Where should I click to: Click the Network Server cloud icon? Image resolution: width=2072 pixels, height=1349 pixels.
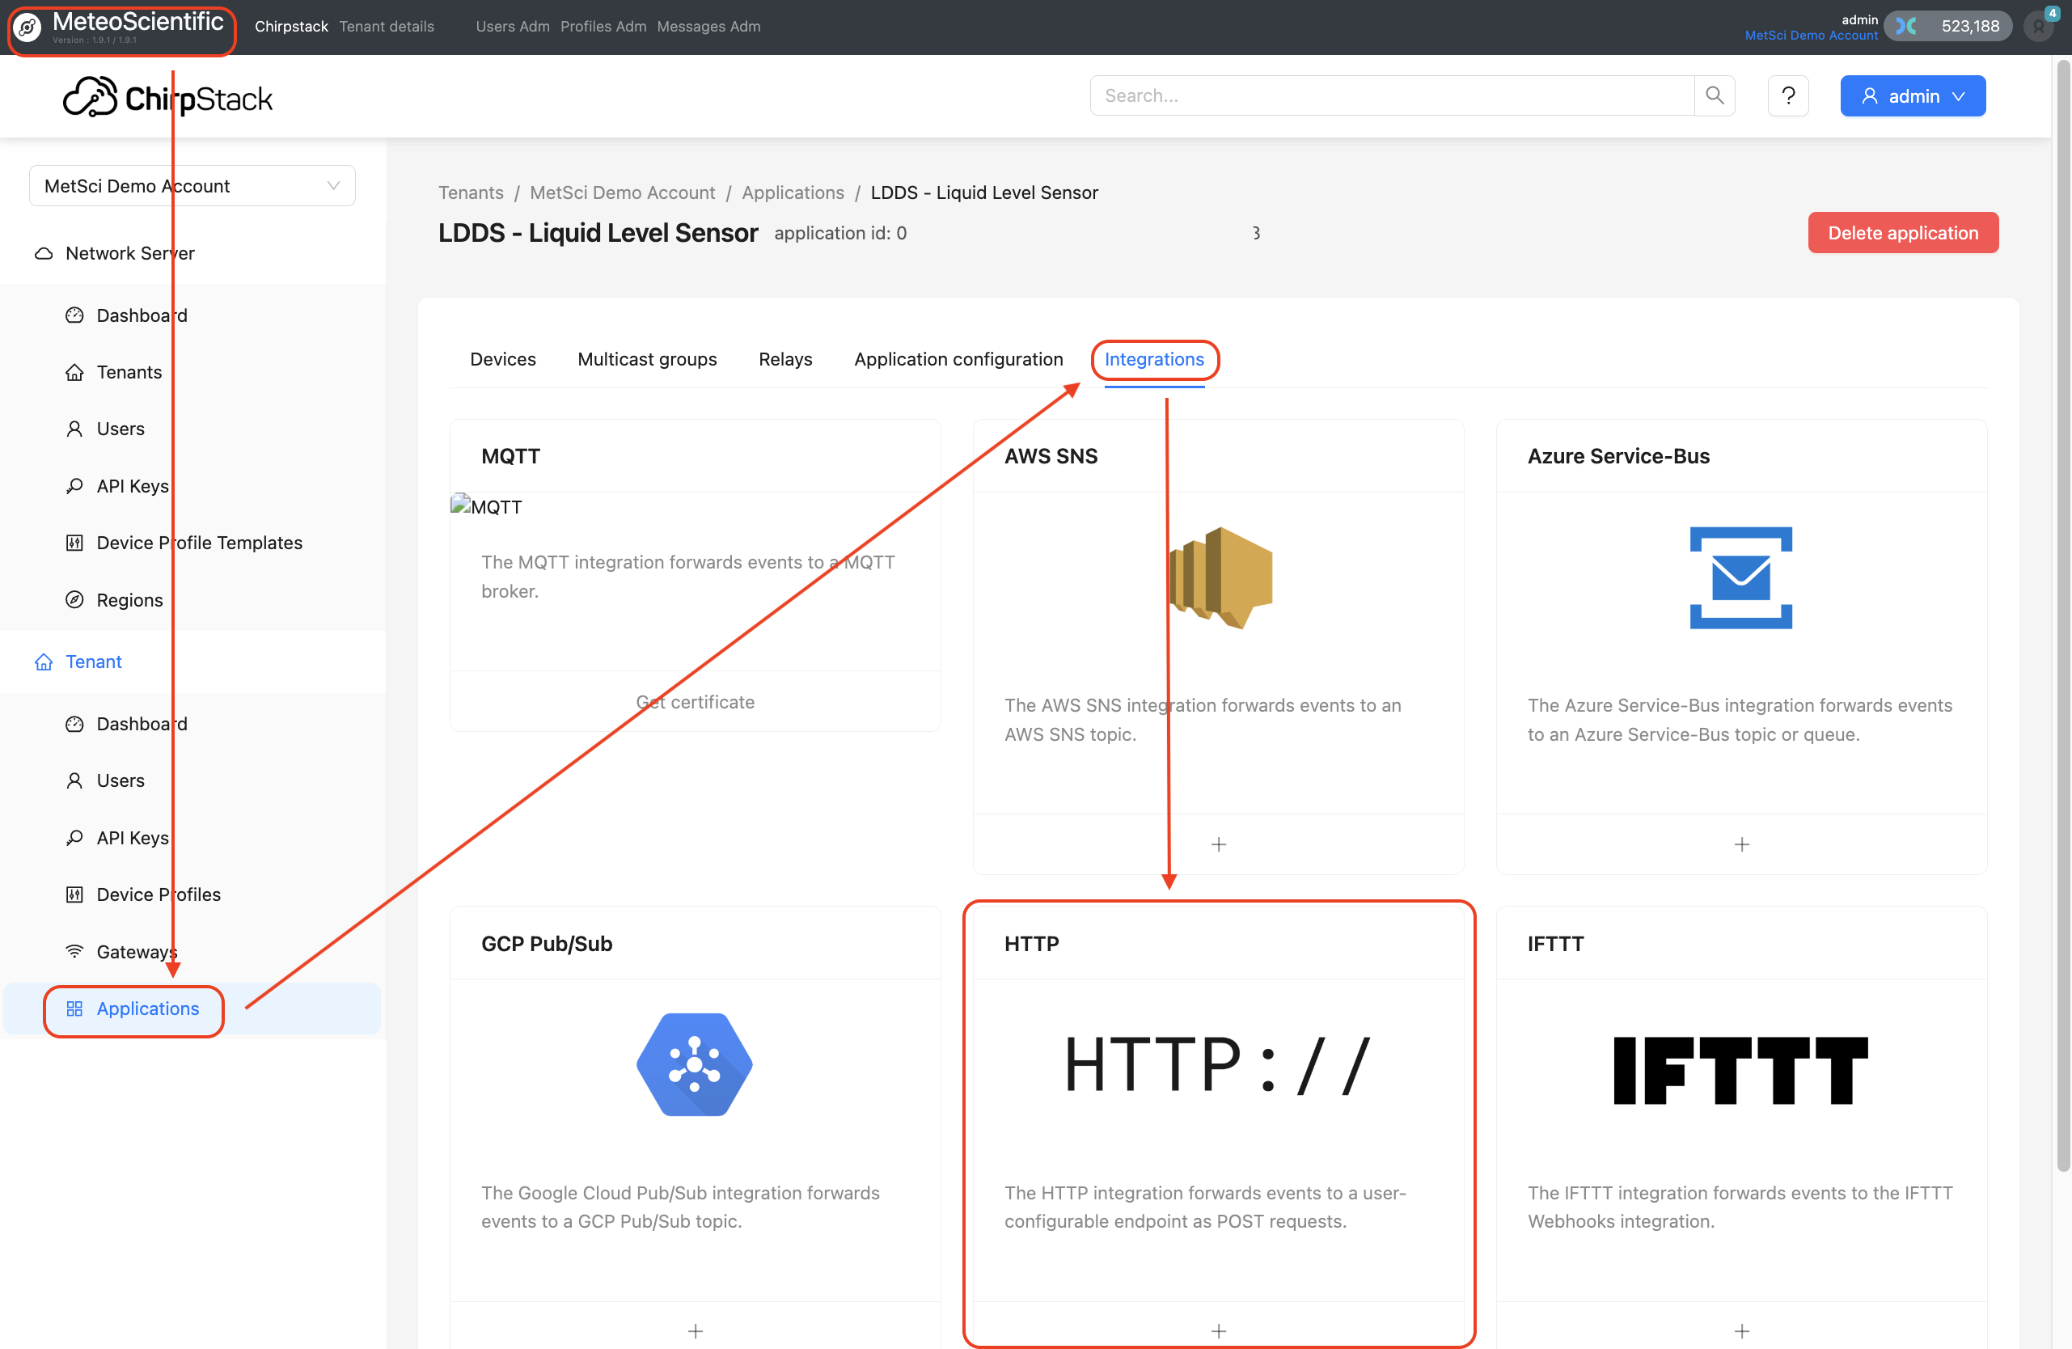pyautogui.click(x=44, y=253)
